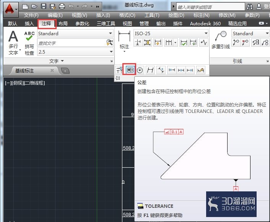
Task: Run the 拼写检查 spell check tool
Action: pyautogui.click(x=29, y=43)
